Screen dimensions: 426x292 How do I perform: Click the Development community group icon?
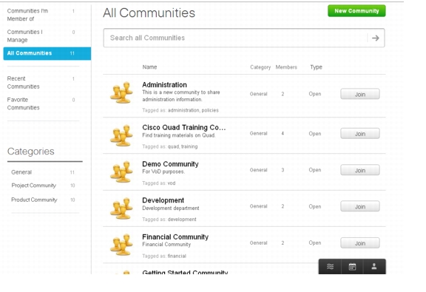point(121,208)
